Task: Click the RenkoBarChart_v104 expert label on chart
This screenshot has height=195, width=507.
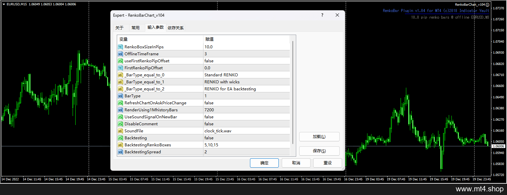Action: pos(470,5)
